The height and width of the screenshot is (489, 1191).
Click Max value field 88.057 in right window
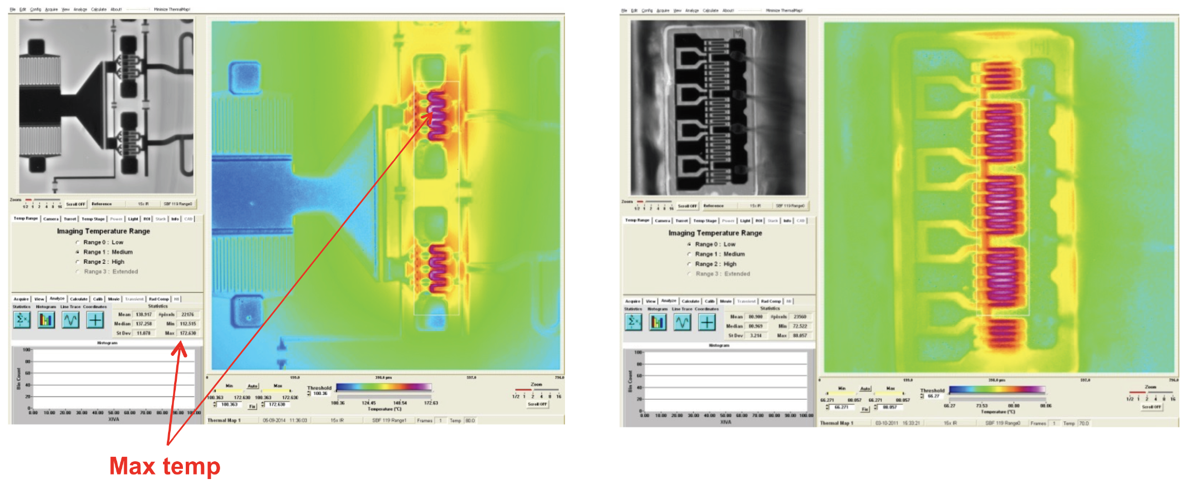(x=890, y=407)
